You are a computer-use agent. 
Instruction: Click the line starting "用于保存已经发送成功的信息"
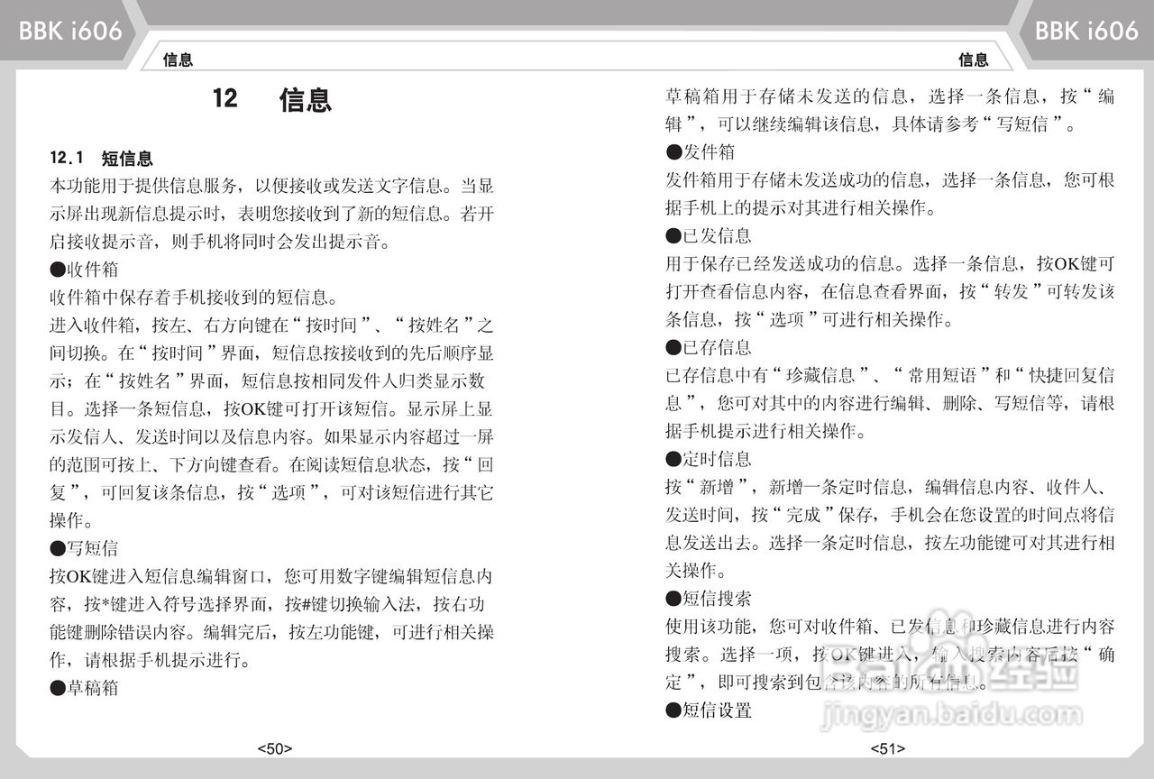890,263
